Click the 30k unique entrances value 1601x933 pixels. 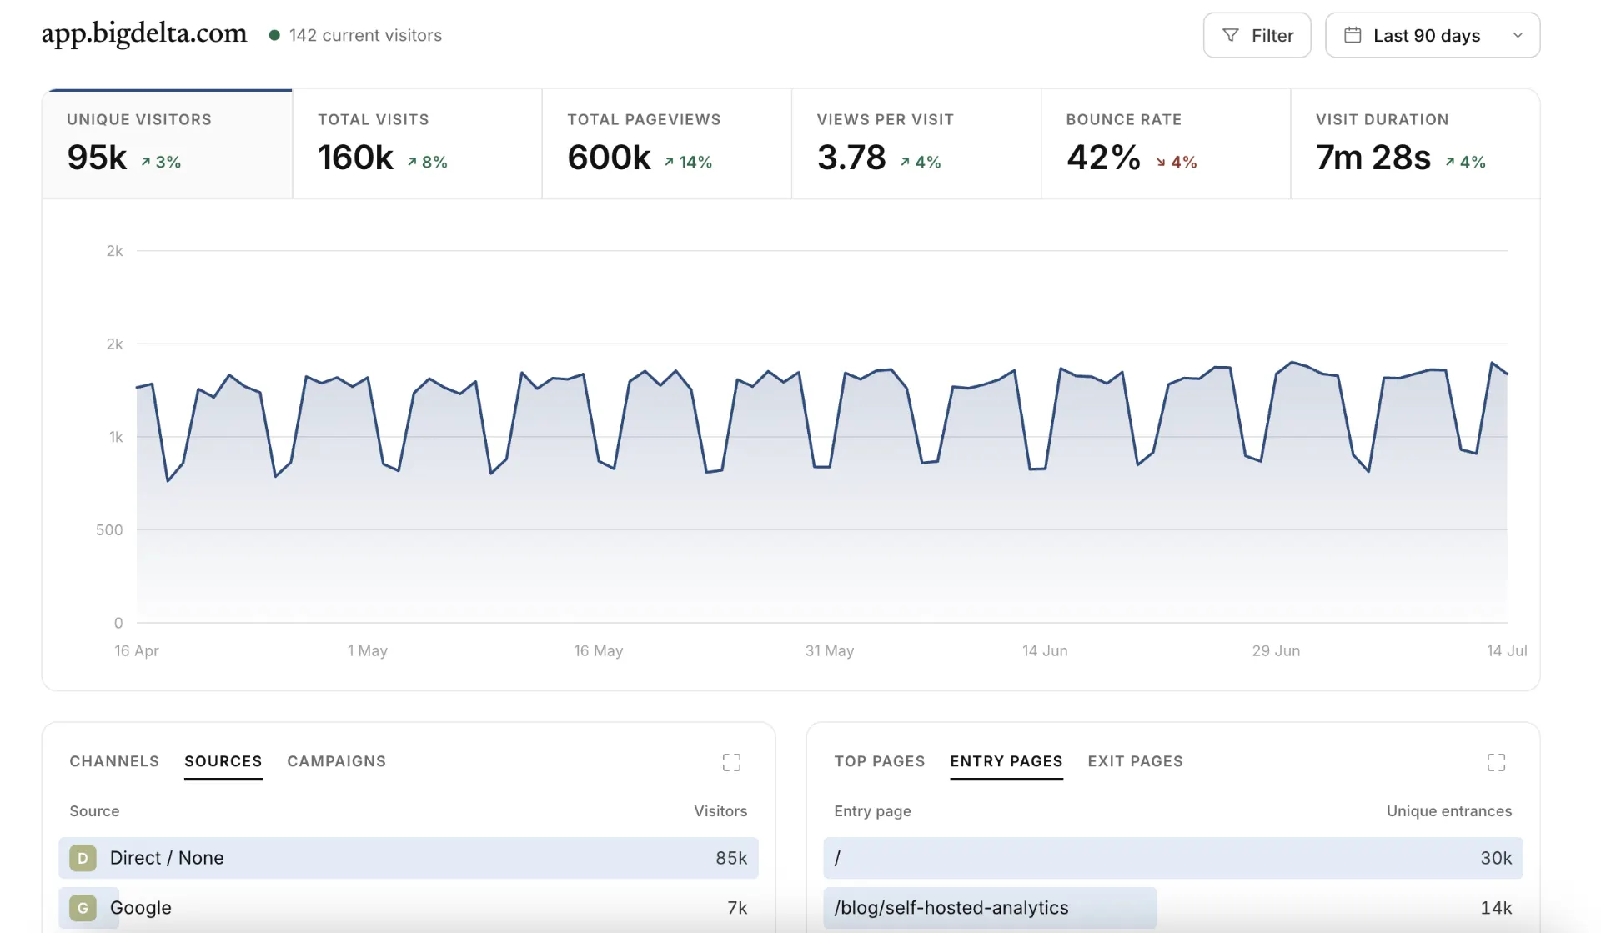click(1496, 858)
